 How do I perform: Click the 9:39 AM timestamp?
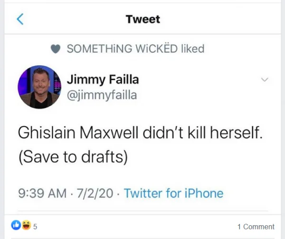click(x=42, y=193)
